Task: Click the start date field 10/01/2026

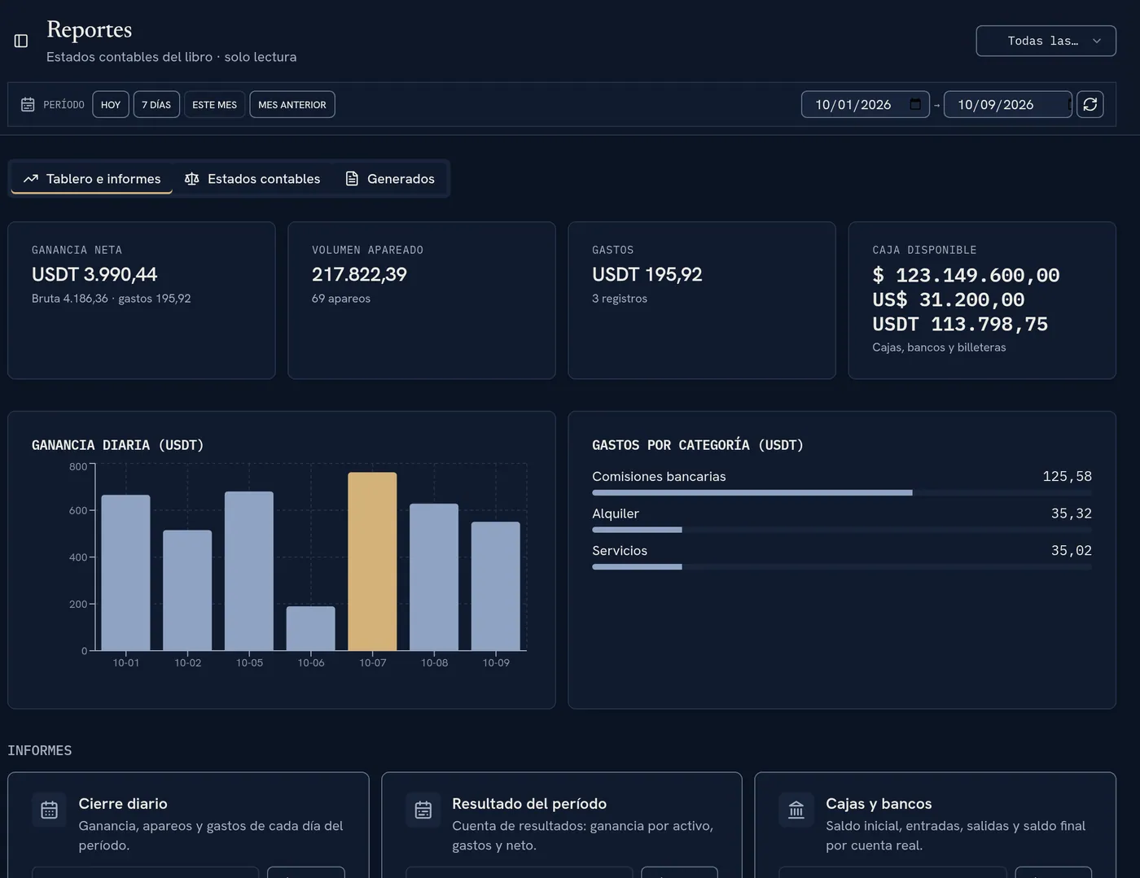Action: (865, 104)
